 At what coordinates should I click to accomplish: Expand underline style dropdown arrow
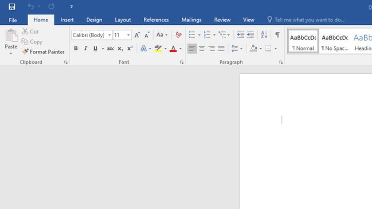click(103, 48)
